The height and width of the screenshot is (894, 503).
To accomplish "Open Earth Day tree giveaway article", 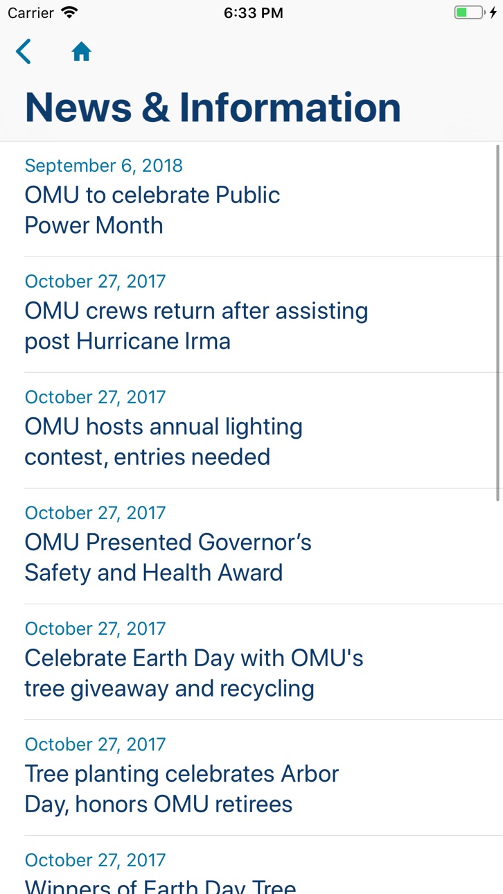I will [251, 662].
